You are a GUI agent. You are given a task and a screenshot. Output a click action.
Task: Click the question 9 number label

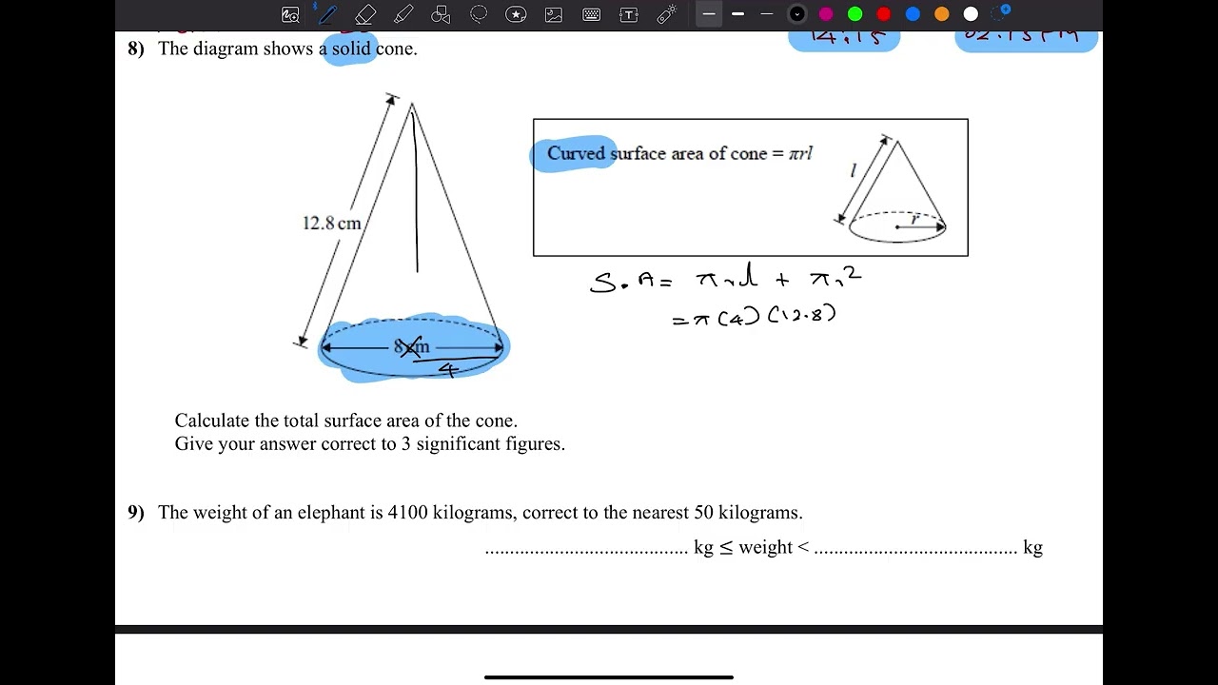coord(136,513)
